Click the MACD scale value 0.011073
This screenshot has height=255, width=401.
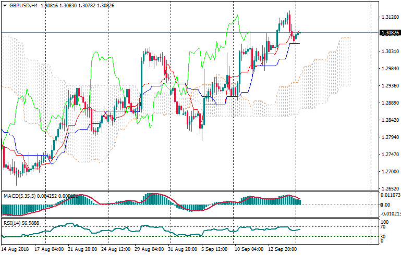[388, 195]
